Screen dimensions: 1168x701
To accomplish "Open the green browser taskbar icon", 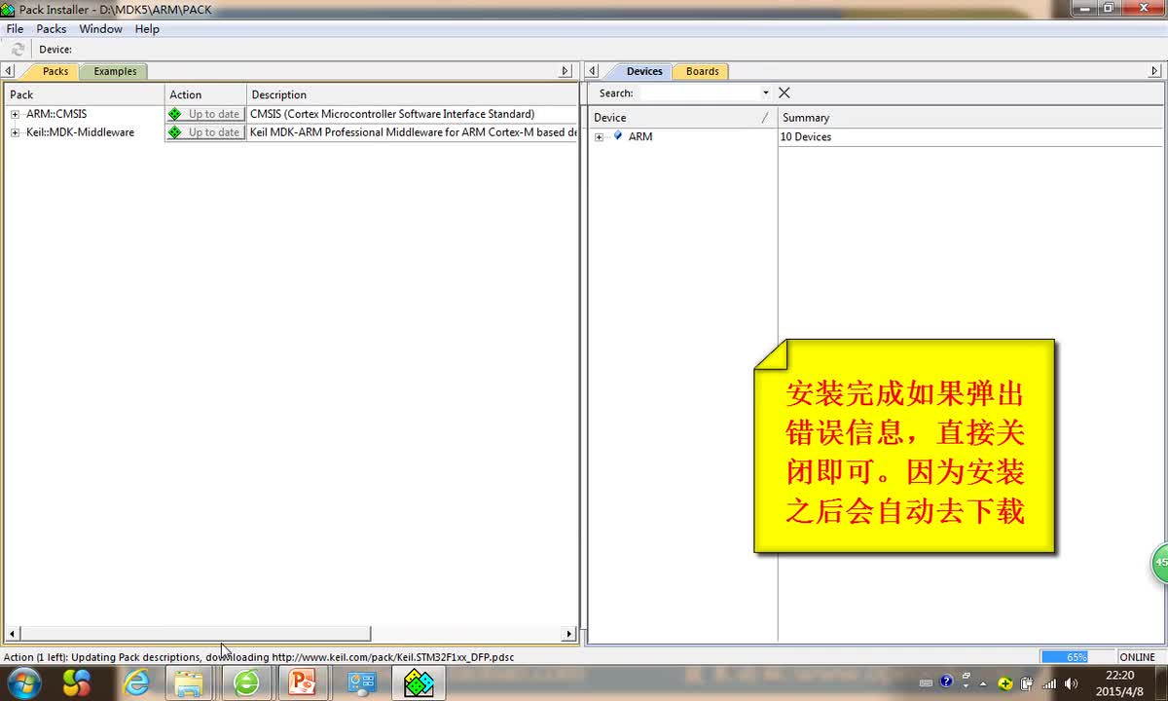I will coord(246,683).
